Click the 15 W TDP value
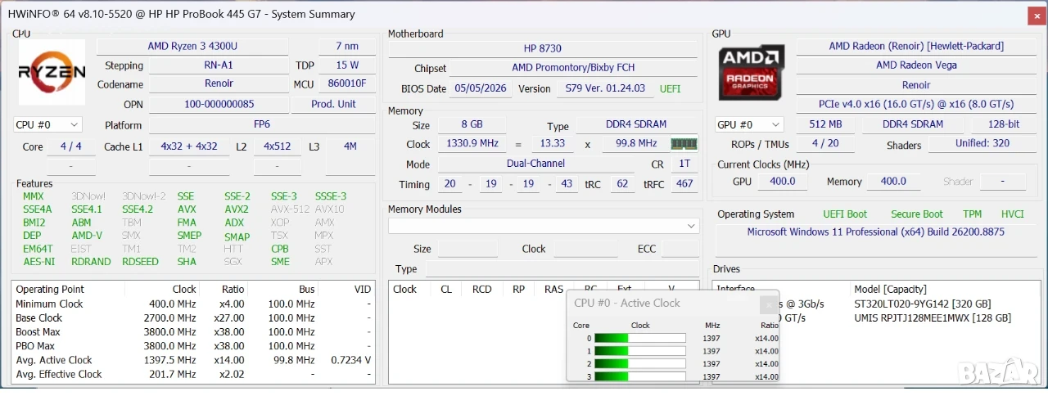This screenshot has width=1048, height=396. click(x=347, y=65)
